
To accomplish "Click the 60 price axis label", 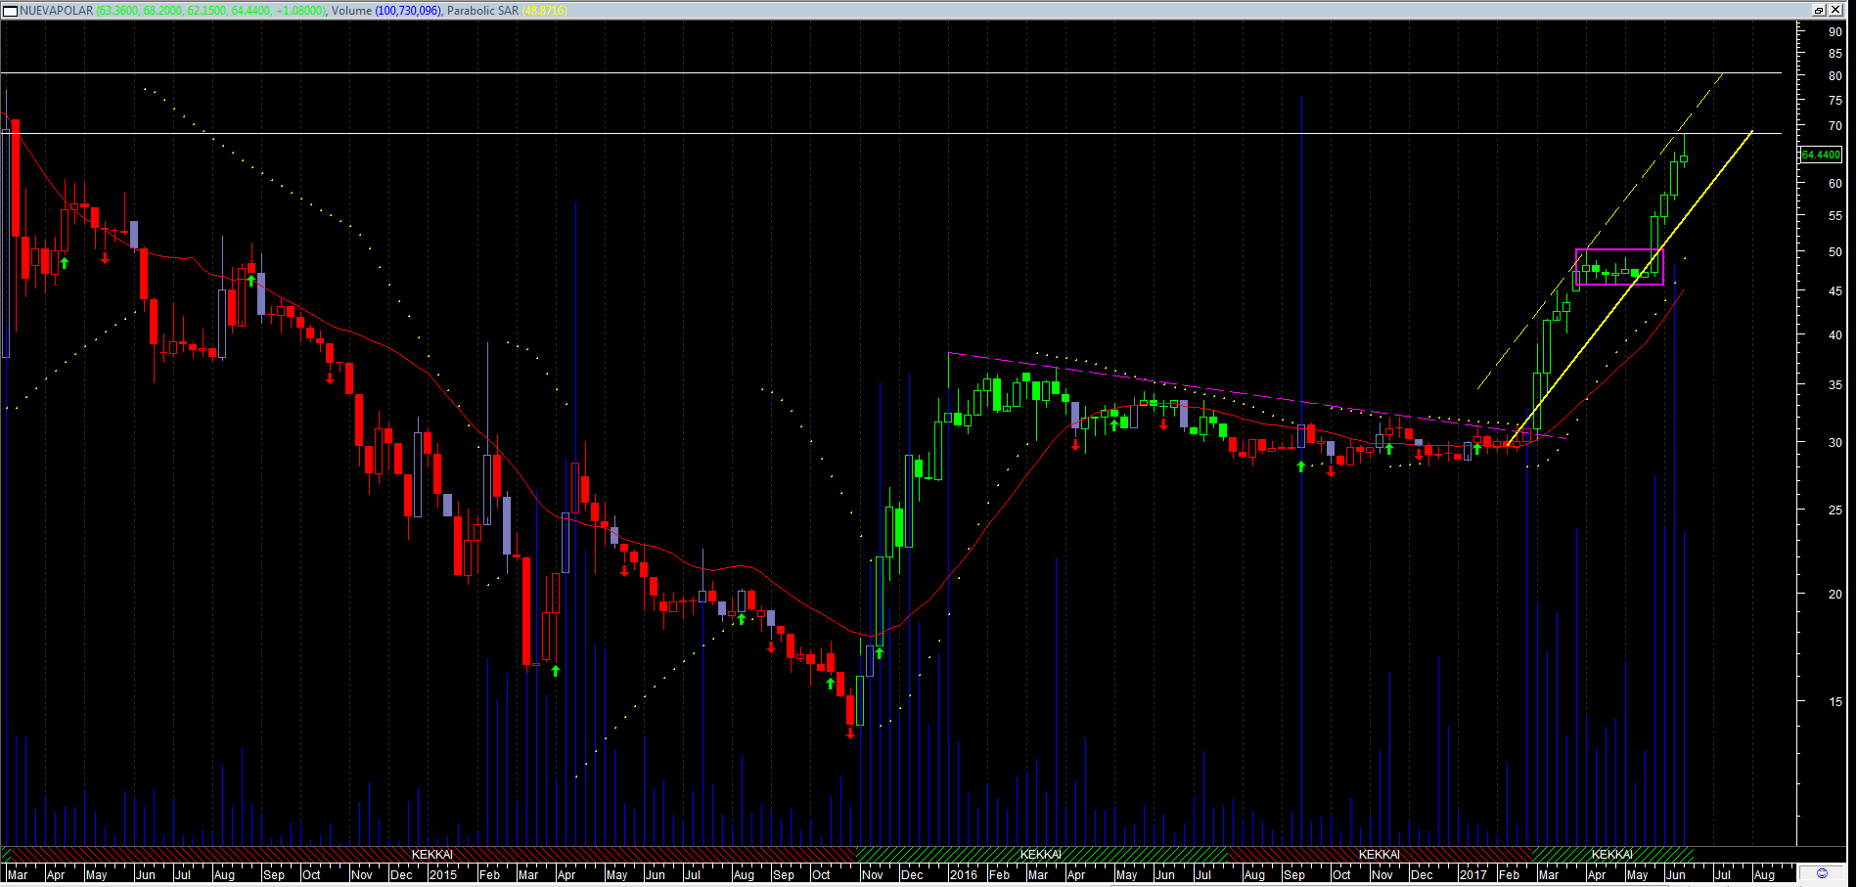I will point(1834,184).
